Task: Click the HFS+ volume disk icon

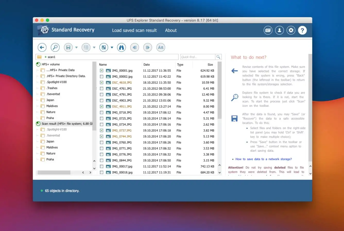Action: [x=38, y=64]
